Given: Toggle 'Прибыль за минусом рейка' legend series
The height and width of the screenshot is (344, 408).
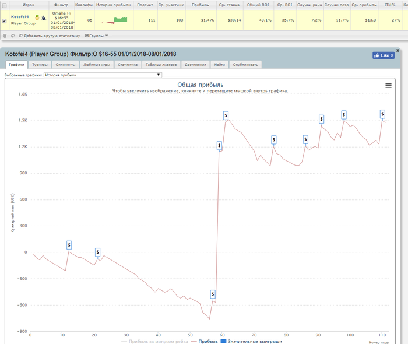Looking at the screenshot, I should [x=154, y=342].
